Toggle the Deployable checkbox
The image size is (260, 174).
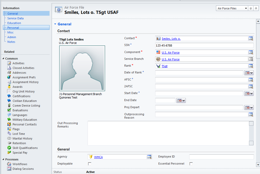(x=90, y=164)
